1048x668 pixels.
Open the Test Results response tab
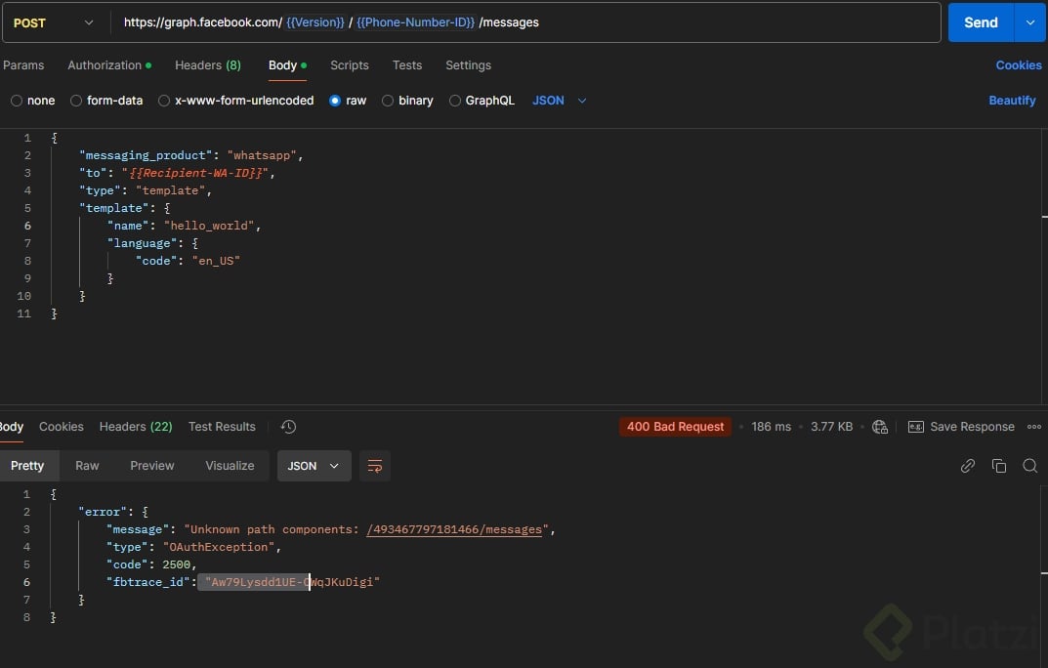click(222, 427)
